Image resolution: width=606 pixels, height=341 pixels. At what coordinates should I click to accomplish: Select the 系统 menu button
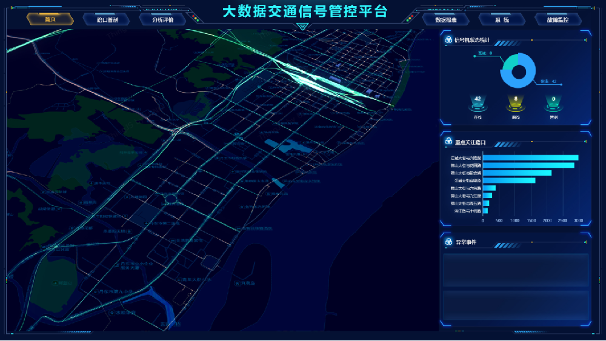coord(502,19)
